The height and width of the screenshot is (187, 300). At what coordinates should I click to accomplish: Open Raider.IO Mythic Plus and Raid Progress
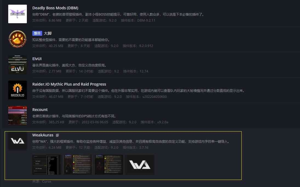pos(69,84)
